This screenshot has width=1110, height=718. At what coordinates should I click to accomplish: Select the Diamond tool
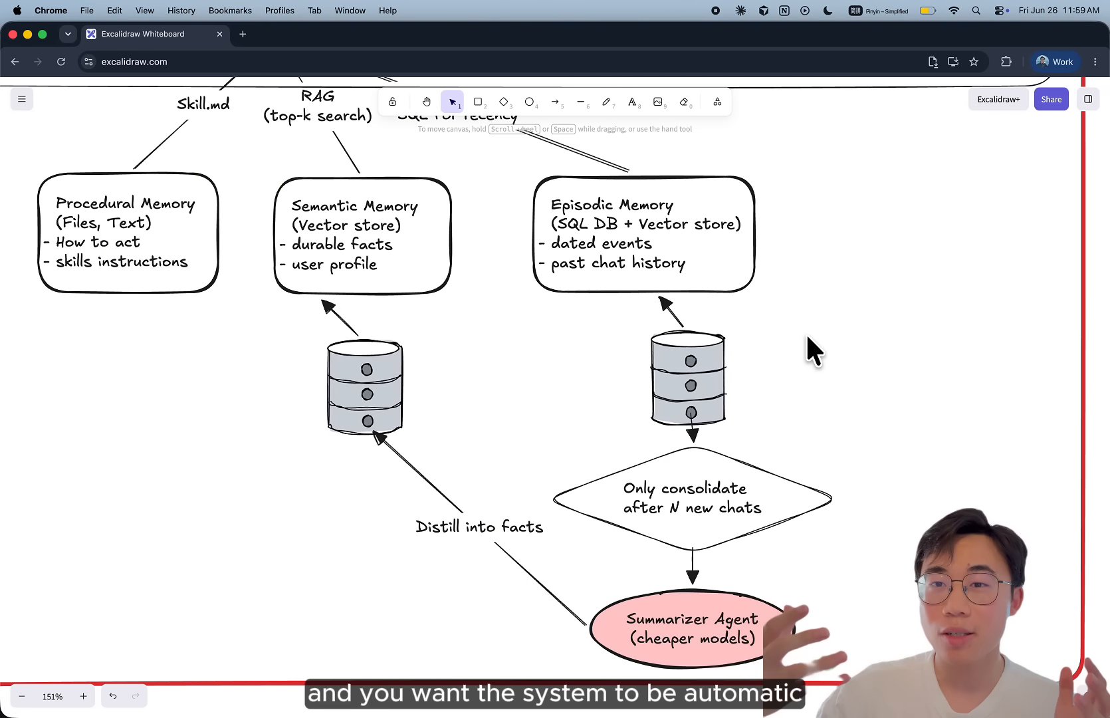(x=504, y=102)
